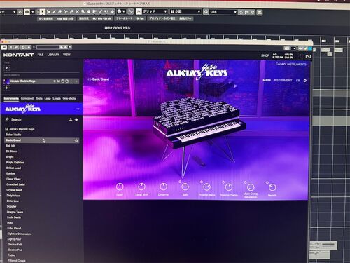Viewport: 350px width, 263px height.
Task: Open the FX page
Action: (297, 80)
